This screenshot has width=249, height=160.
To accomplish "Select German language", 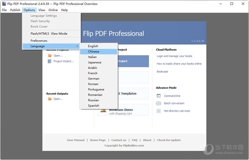I will point(99,79).
